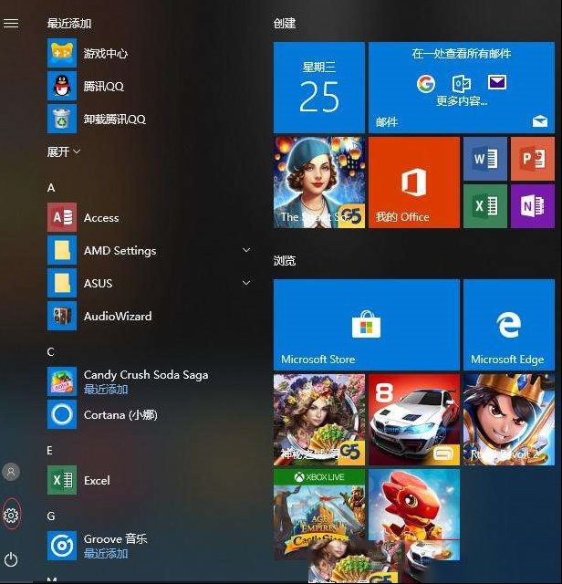The height and width of the screenshot is (584, 562).
Task: Launch 游戏中心 app icon
Action: tap(62, 53)
